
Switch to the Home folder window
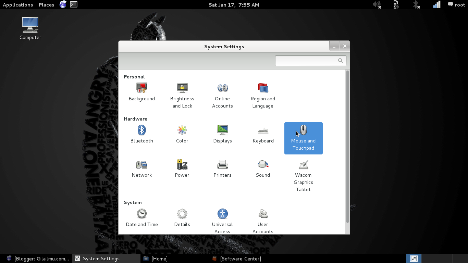pyautogui.click(x=156, y=259)
